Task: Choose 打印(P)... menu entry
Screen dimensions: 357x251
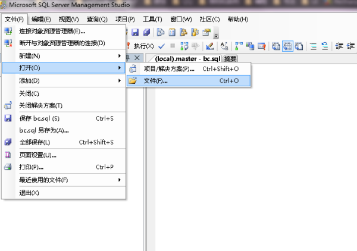Action: point(64,167)
